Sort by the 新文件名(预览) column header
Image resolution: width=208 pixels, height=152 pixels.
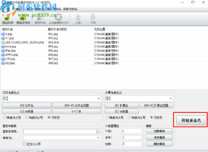(57, 29)
